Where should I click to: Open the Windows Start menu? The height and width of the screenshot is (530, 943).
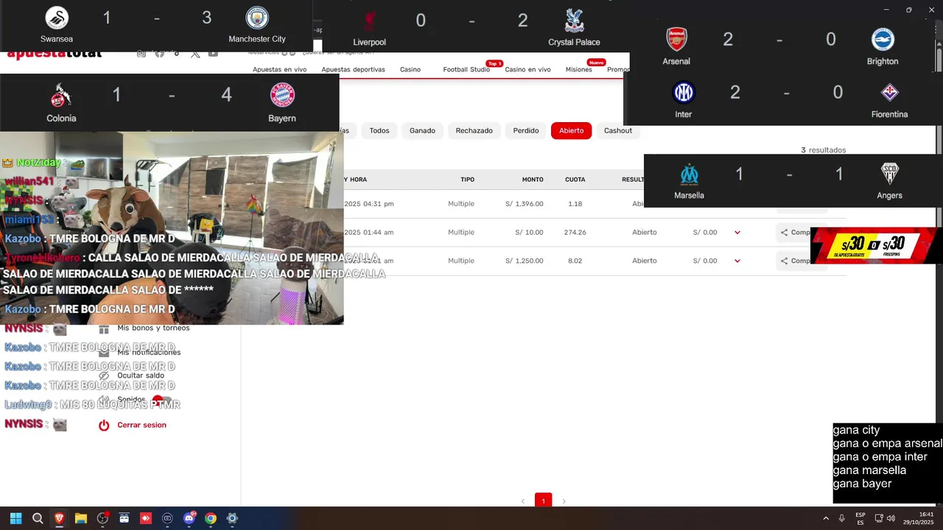tap(15, 518)
